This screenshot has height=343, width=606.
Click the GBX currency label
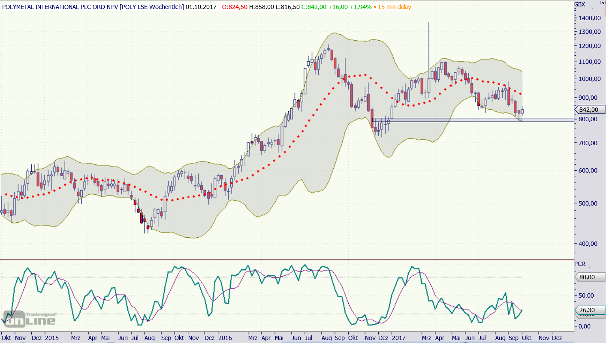579,4
